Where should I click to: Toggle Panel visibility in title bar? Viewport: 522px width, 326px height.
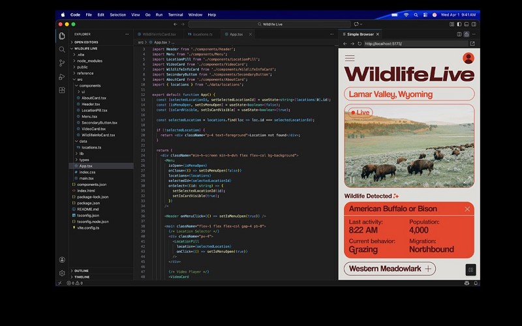click(x=467, y=24)
